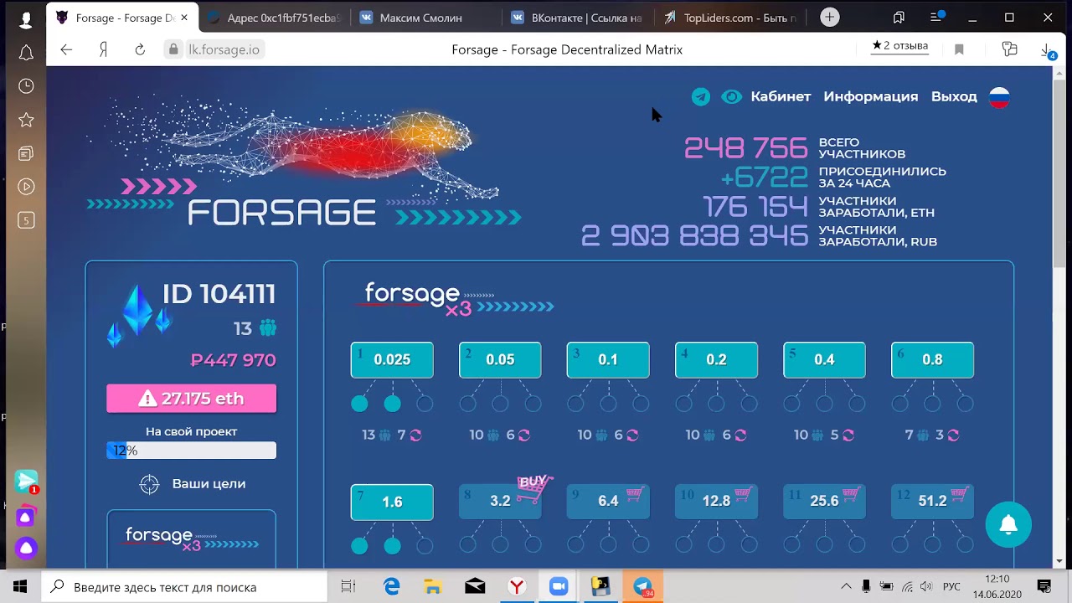The width and height of the screenshot is (1072, 603).
Task: Select x3 level 4 slot 0.2
Action: 716,360
